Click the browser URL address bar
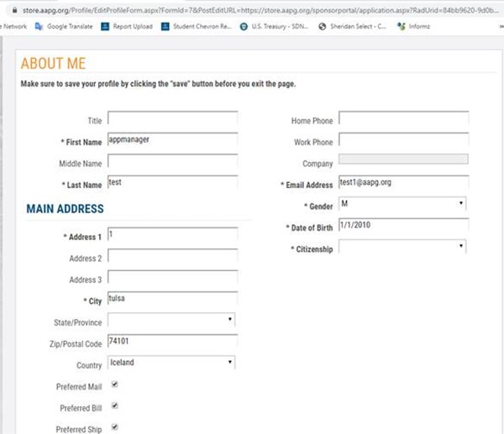 (252, 9)
